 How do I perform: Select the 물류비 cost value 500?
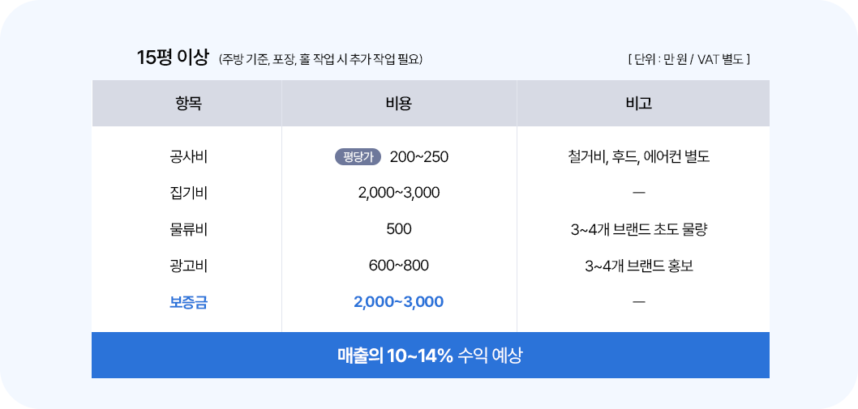(399, 229)
